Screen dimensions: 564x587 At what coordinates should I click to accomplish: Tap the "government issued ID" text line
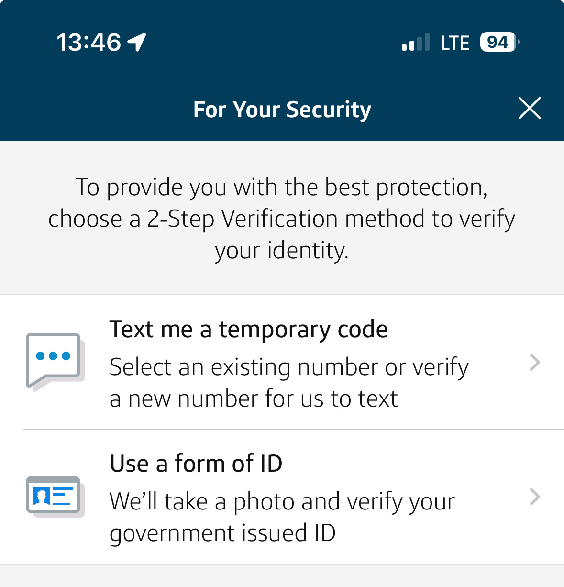(x=222, y=533)
